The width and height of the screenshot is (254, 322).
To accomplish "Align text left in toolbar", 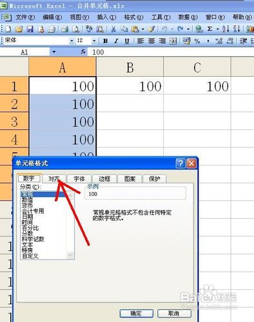I will pyautogui.click(x=141, y=41).
